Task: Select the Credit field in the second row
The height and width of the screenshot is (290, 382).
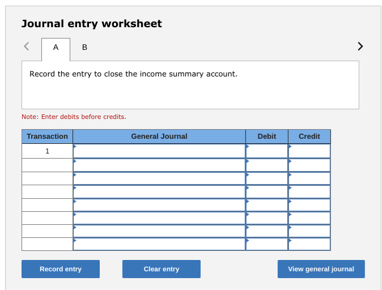Action: [309, 165]
